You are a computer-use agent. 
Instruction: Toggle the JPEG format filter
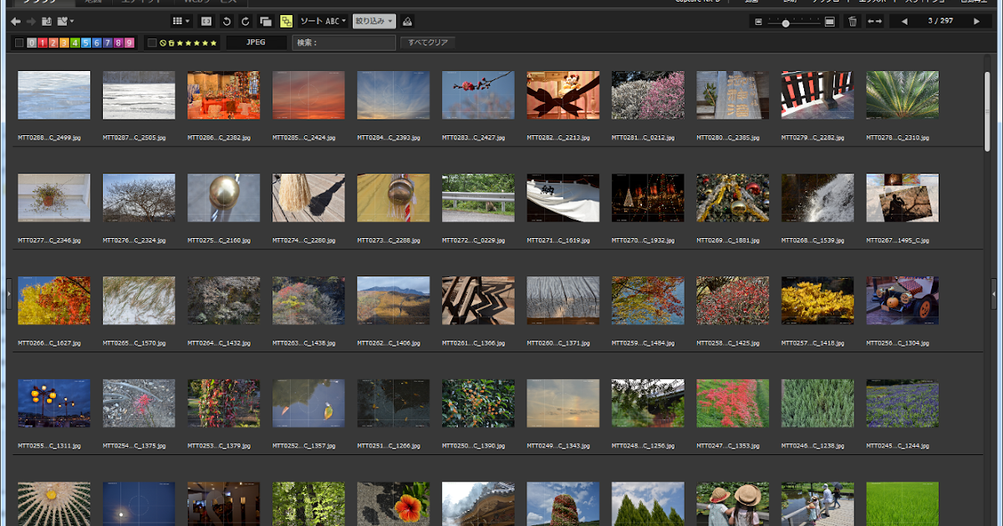tap(256, 42)
